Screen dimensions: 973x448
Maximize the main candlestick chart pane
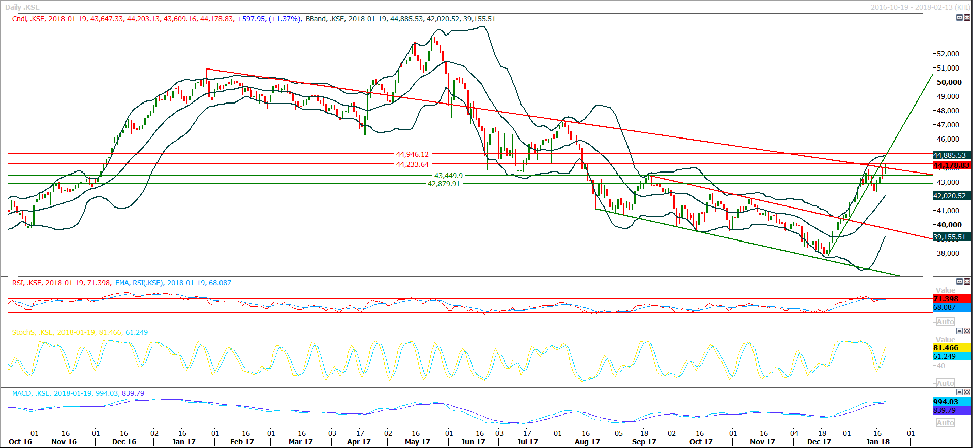pyautogui.click(x=959, y=18)
